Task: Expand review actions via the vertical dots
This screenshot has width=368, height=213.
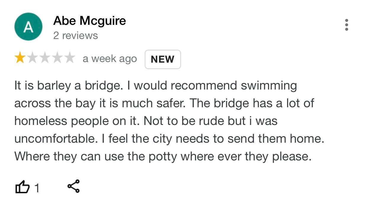Action: (x=347, y=25)
